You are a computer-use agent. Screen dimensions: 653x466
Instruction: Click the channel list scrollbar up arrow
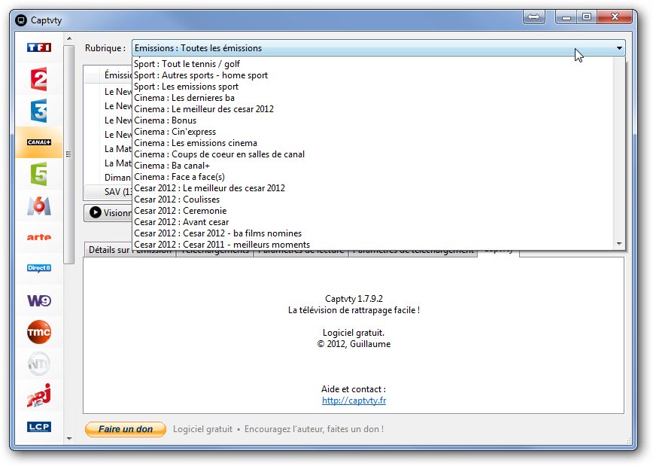[x=69, y=39]
